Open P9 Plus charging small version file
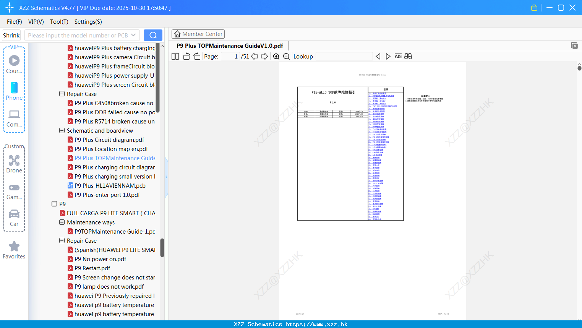This screenshot has height=328, width=582. pos(111,176)
